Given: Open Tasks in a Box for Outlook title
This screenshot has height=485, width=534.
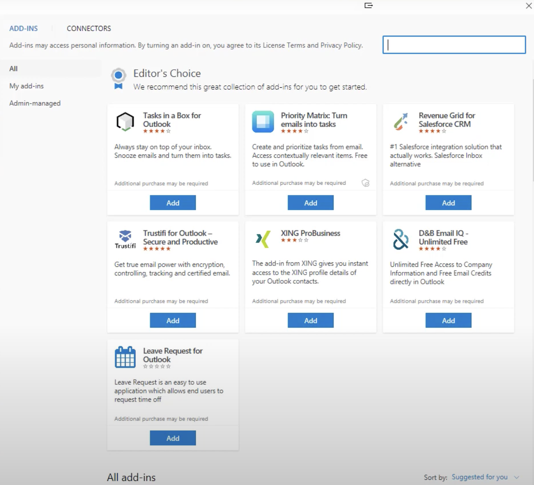Looking at the screenshot, I should (172, 120).
